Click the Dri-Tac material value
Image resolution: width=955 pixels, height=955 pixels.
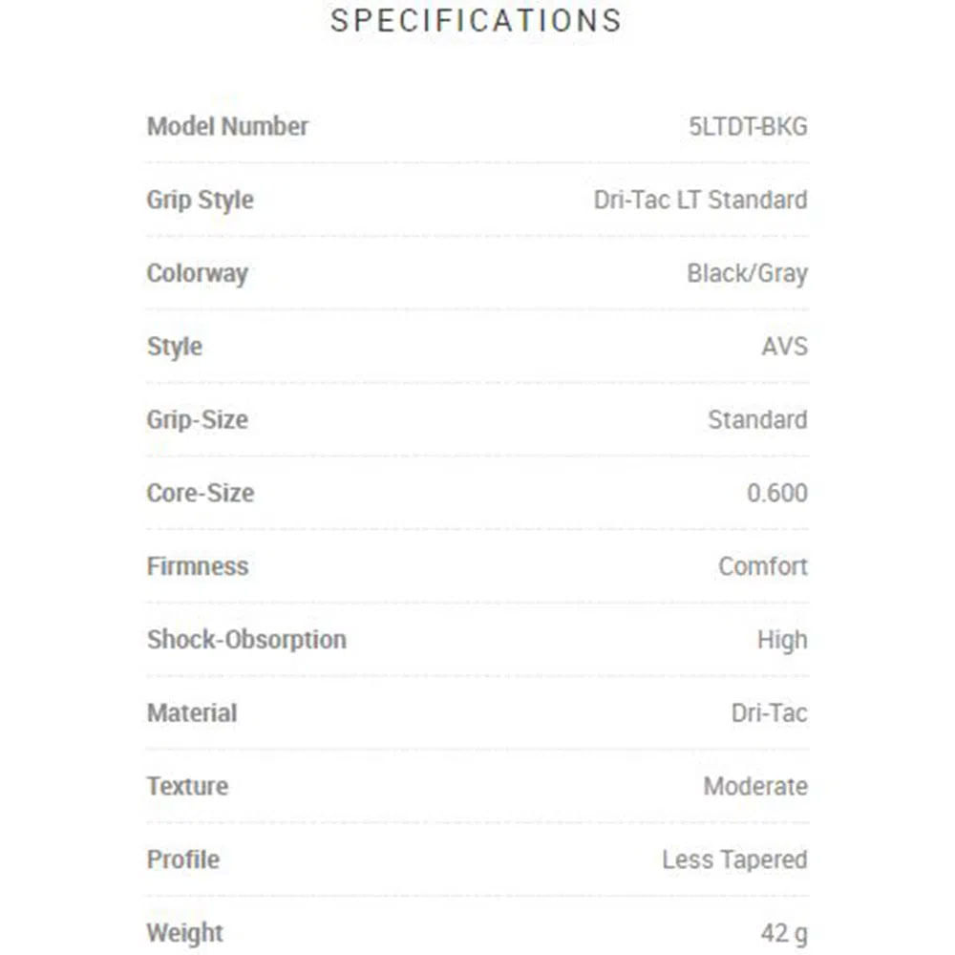(x=769, y=712)
